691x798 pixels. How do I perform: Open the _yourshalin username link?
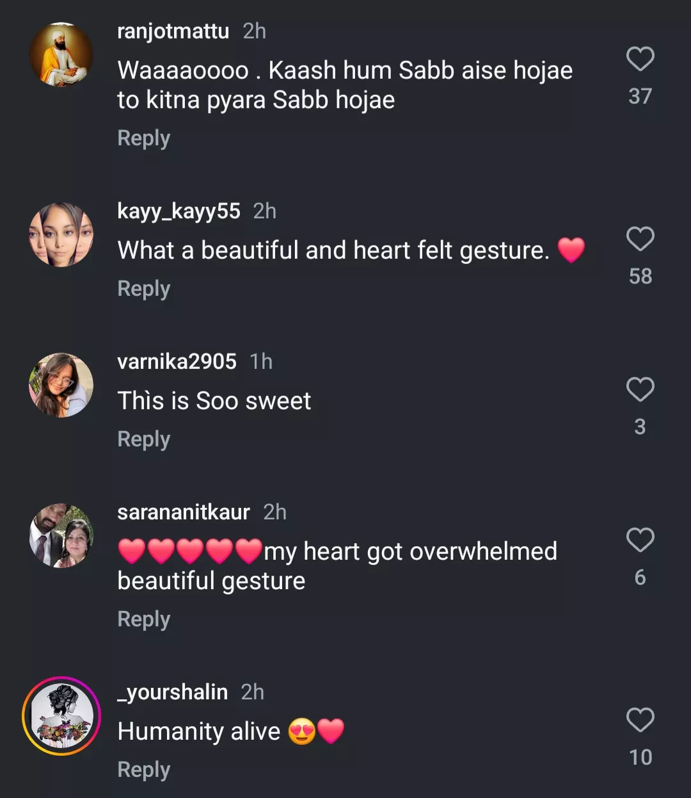pos(173,692)
